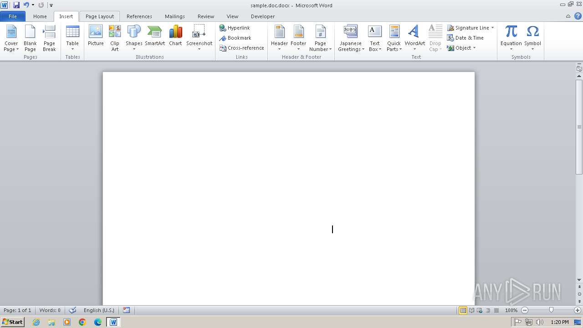The width and height of the screenshot is (583, 328).
Task: Select Print Layout view
Action: pyautogui.click(x=463, y=310)
